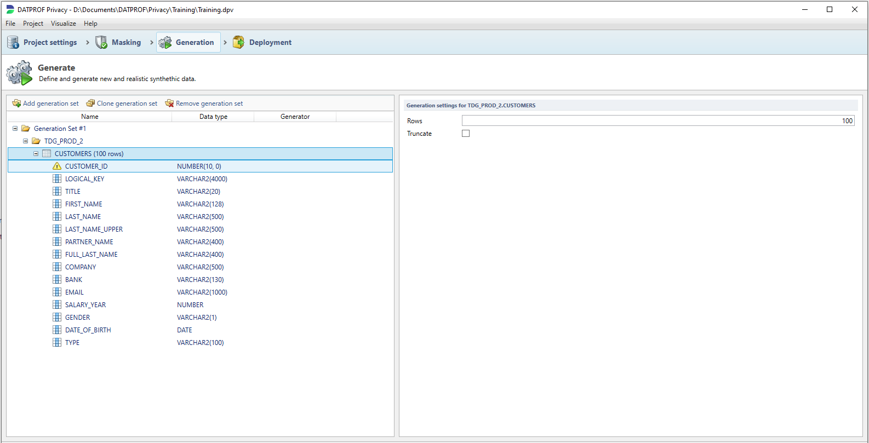869x443 pixels.
Task: Collapse the Generation Set #1 node
Action: point(15,129)
